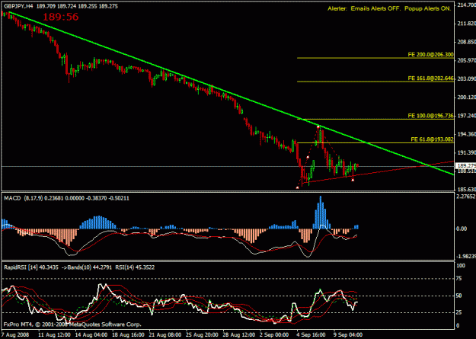
Task: Click the current price tag 189.275
Action: click(x=466, y=166)
